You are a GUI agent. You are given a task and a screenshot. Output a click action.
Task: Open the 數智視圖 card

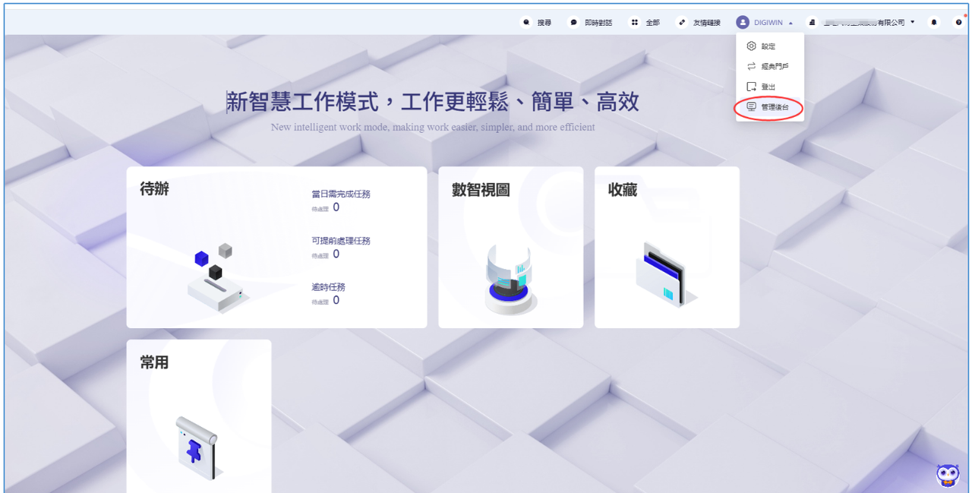click(510, 248)
